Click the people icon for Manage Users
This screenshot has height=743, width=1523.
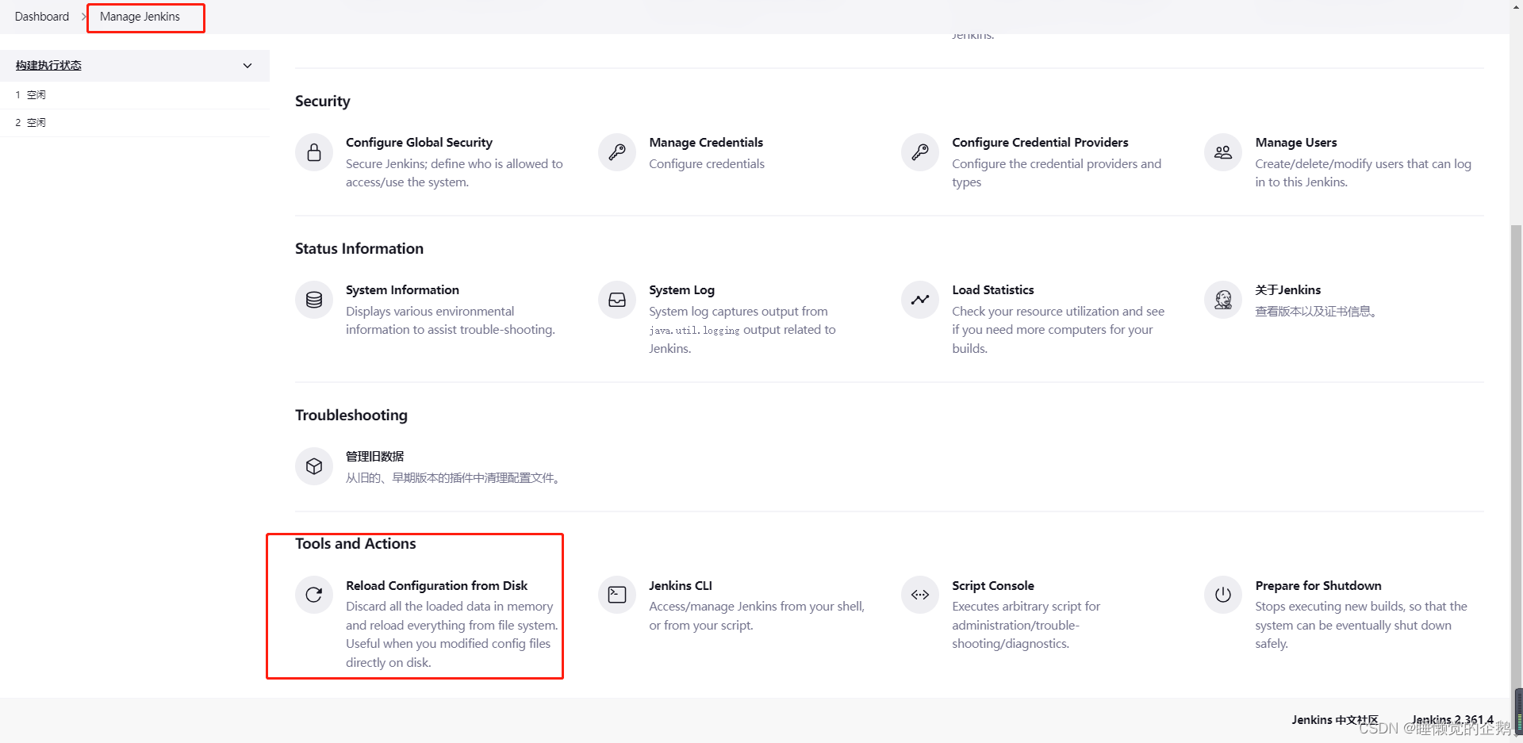[x=1223, y=152]
